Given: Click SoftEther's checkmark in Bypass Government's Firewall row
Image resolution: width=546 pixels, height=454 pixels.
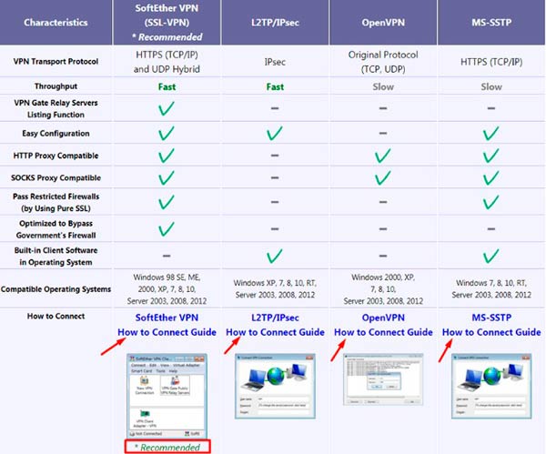Looking at the screenshot, I should [167, 229].
